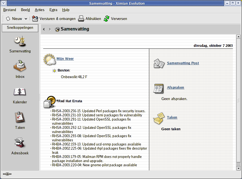Go back with the left arrow
The image size is (242, 179).
point(44,29)
